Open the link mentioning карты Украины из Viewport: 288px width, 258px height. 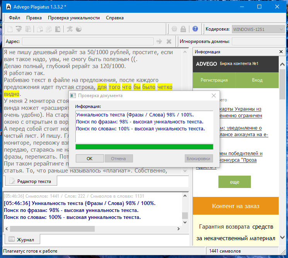tap(240, 109)
